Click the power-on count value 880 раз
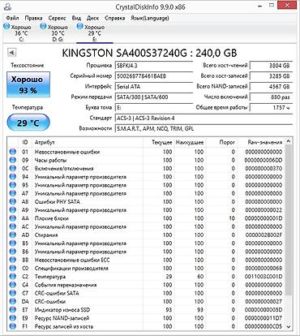This screenshot has width=300, height=336. [x=271, y=97]
